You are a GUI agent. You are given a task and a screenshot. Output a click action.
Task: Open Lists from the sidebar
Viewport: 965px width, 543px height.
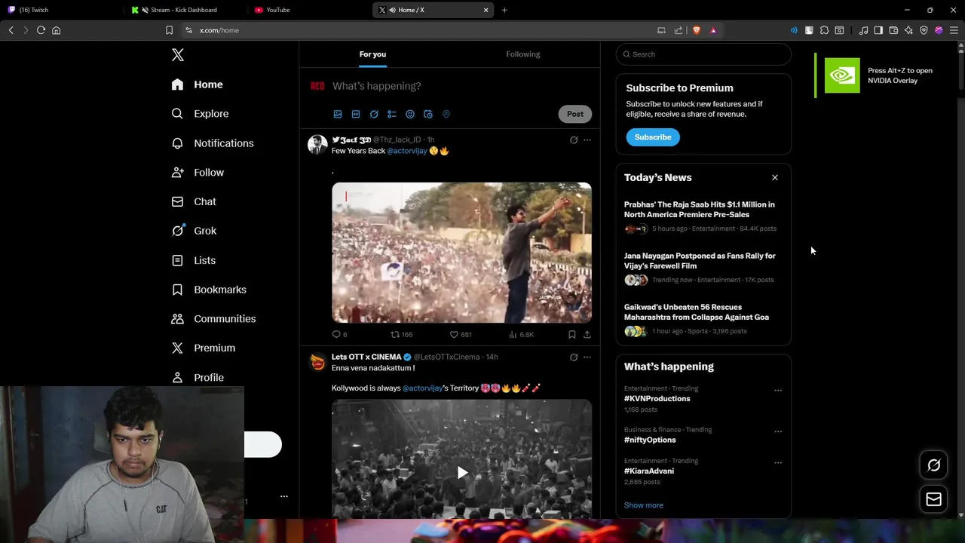click(x=194, y=260)
